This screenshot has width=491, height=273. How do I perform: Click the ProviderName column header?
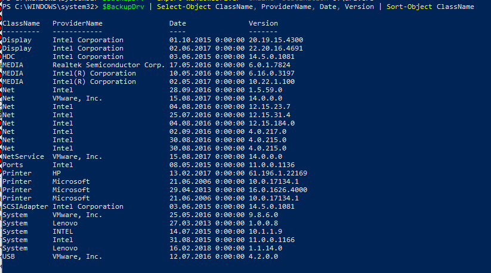click(x=78, y=23)
